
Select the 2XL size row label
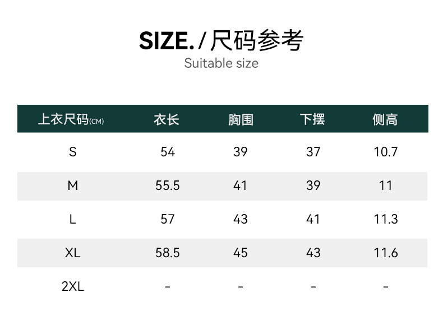[72, 286]
